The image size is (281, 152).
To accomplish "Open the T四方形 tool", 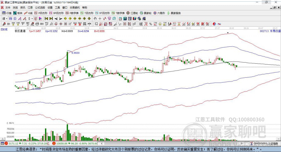I will point(87,13).
